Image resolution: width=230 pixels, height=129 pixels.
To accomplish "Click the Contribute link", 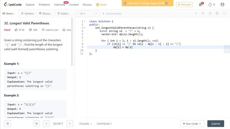I will tap(104, 124).
